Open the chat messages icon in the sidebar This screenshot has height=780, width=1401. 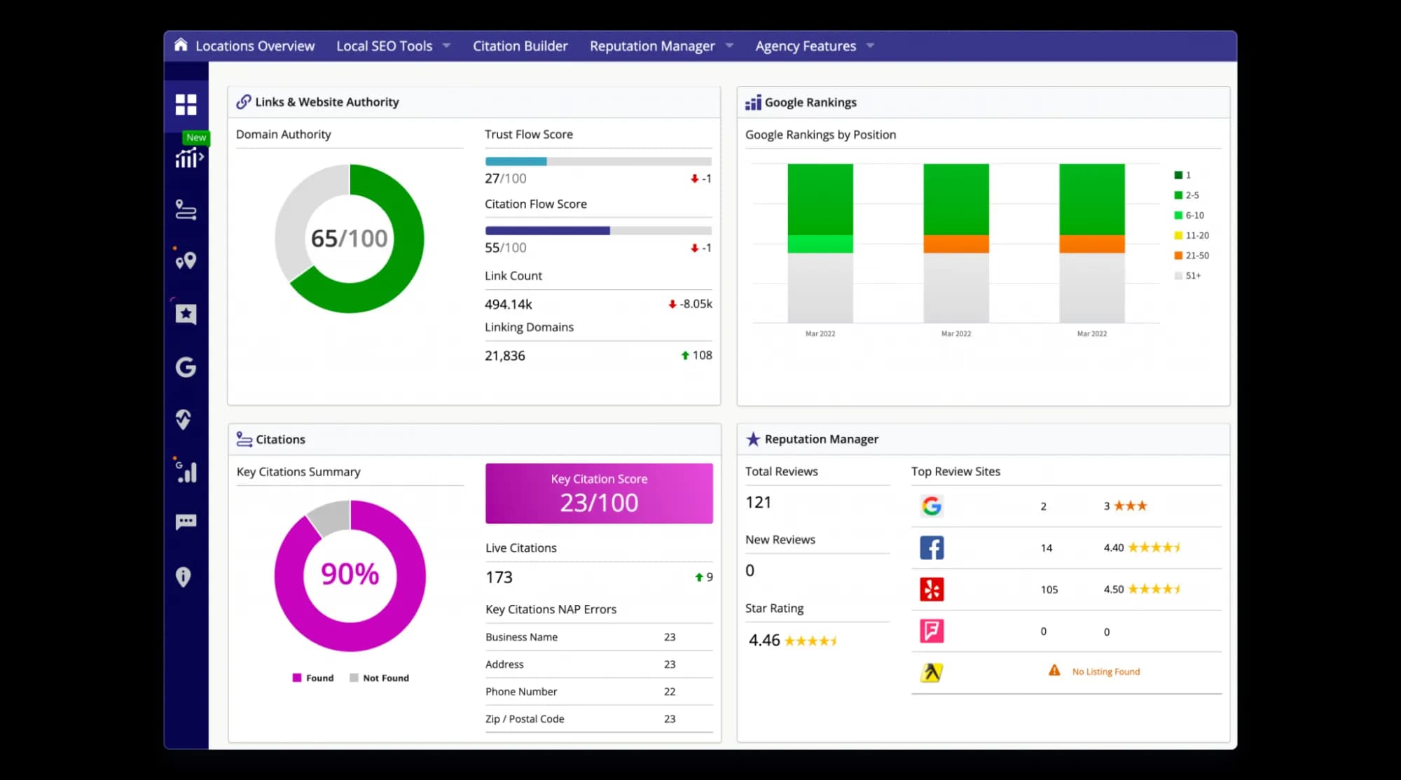[186, 522]
